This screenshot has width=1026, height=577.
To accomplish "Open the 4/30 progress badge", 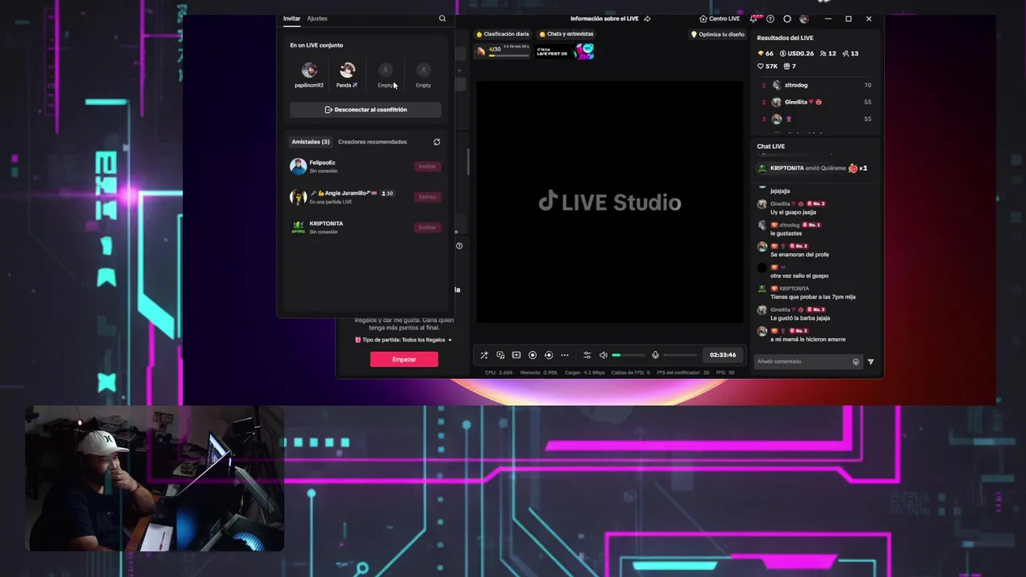I will point(502,51).
